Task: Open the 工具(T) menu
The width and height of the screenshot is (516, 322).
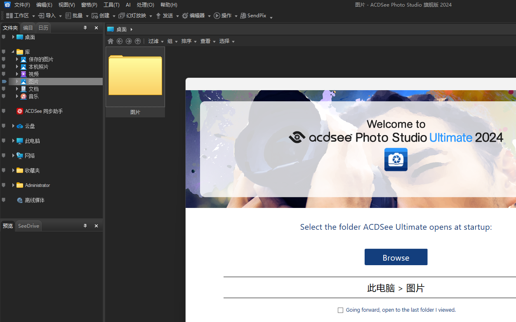Action: point(111,5)
